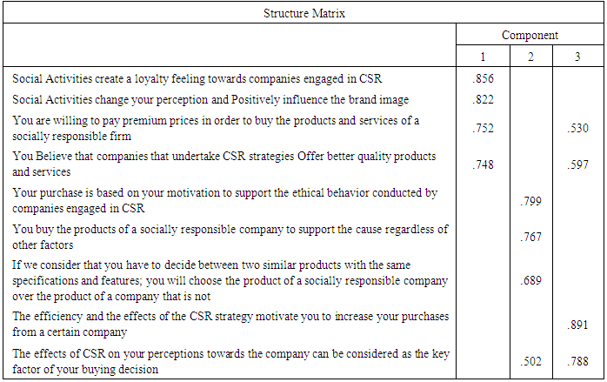Click the .822 value in component 1
Viewport: 607px width, 382px height.
tap(482, 99)
